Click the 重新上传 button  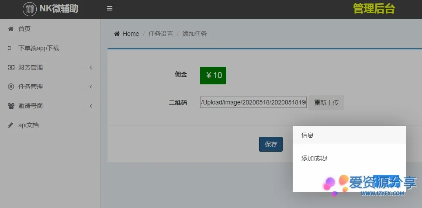(326, 103)
